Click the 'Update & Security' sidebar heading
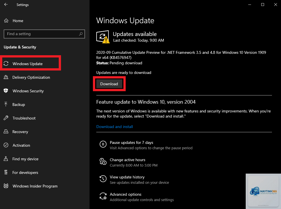The image size is (281, 209). [x=20, y=47]
